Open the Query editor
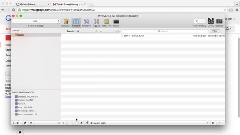 (x=116, y=23)
